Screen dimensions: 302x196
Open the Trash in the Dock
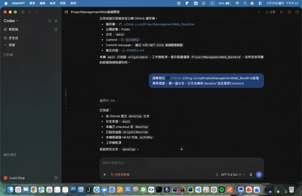click(292, 190)
